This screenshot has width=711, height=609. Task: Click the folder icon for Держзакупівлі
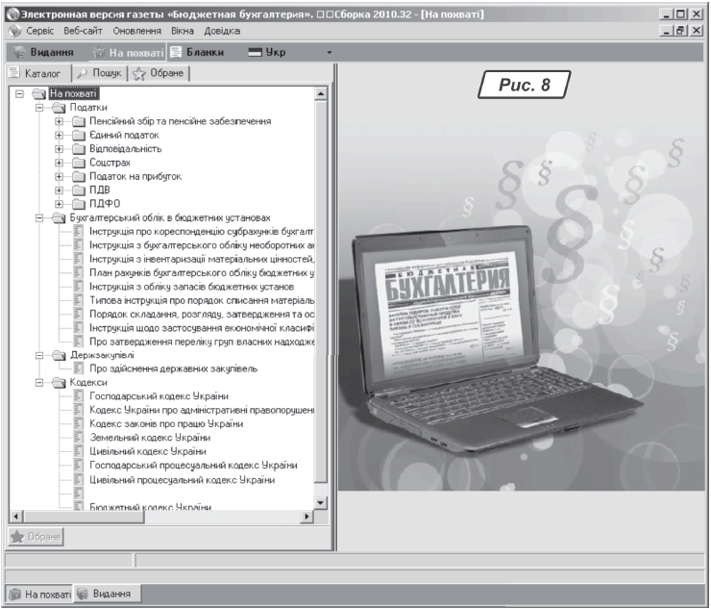(61, 355)
